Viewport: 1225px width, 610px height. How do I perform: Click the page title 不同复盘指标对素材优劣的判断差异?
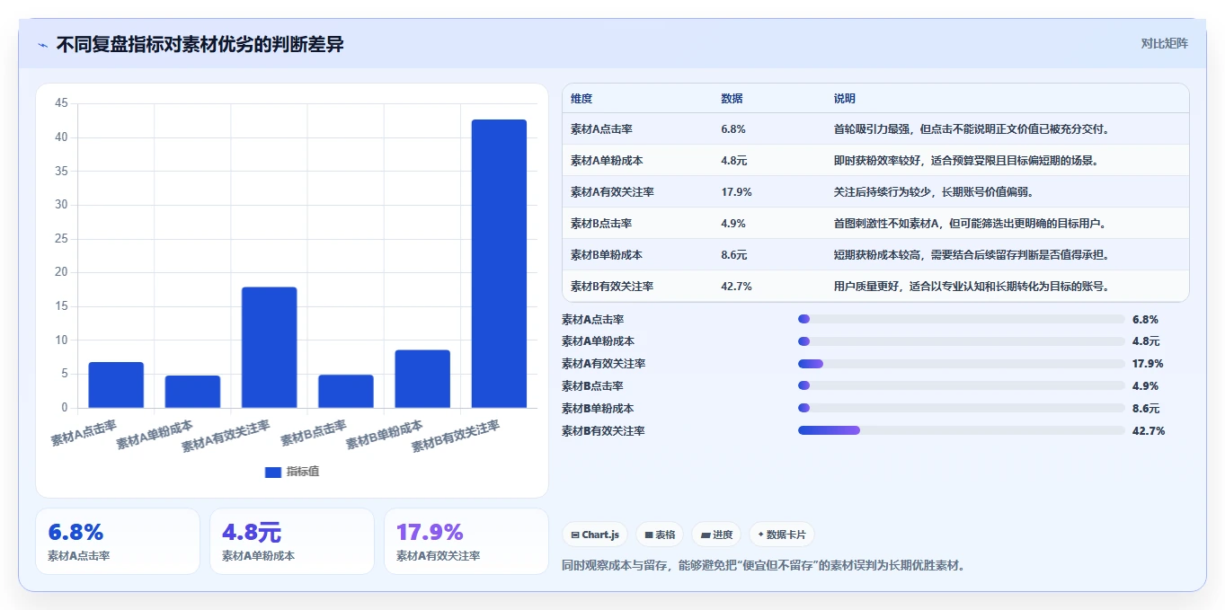coord(200,44)
